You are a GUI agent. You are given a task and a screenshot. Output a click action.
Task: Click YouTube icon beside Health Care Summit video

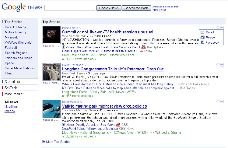[x=143, y=47]
